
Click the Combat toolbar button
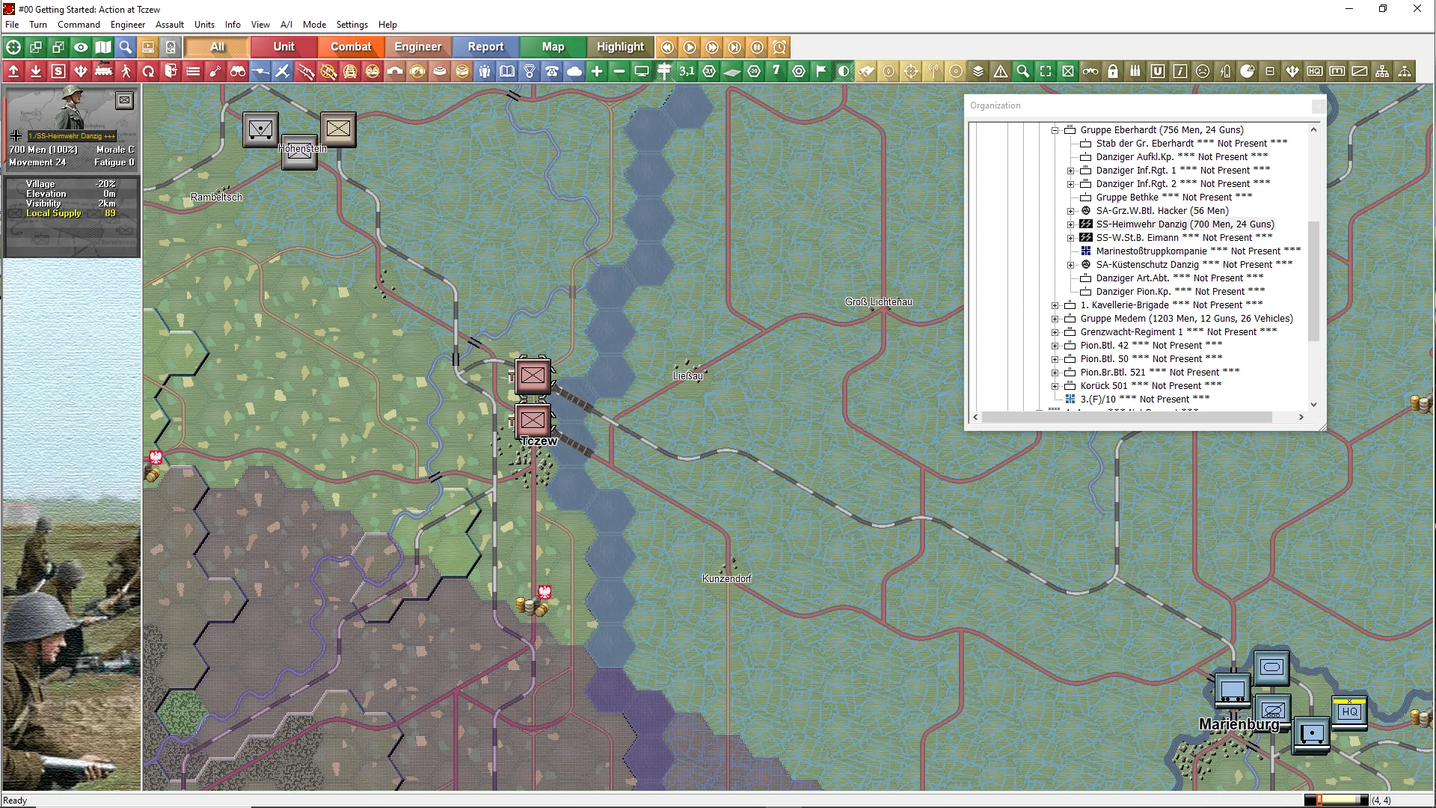pos(351,47)
